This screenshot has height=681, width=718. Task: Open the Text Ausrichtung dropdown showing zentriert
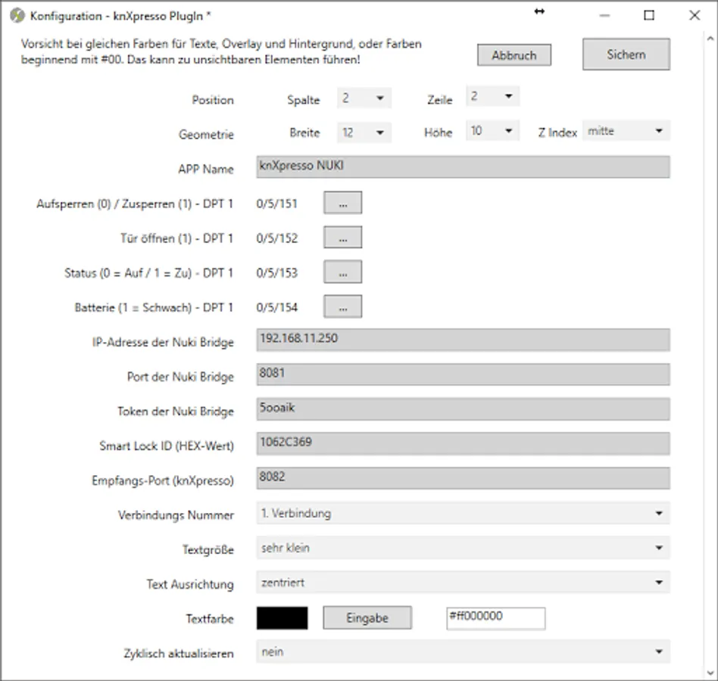(463, 582)
